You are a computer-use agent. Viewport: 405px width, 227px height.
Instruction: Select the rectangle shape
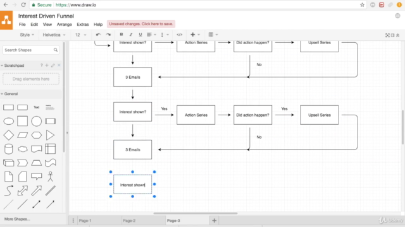point(8,107)
